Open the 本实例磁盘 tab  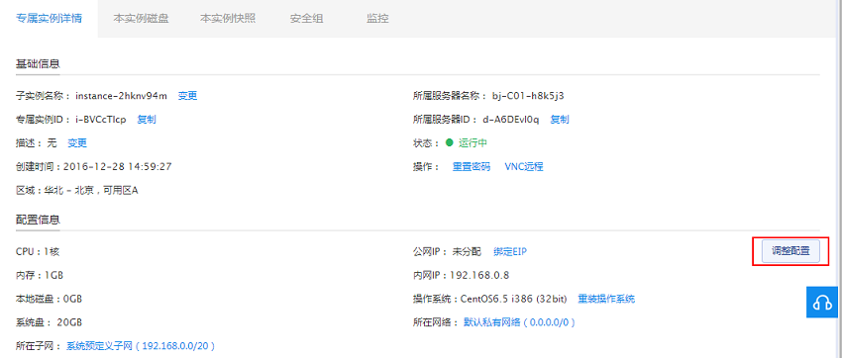[141, 18]
